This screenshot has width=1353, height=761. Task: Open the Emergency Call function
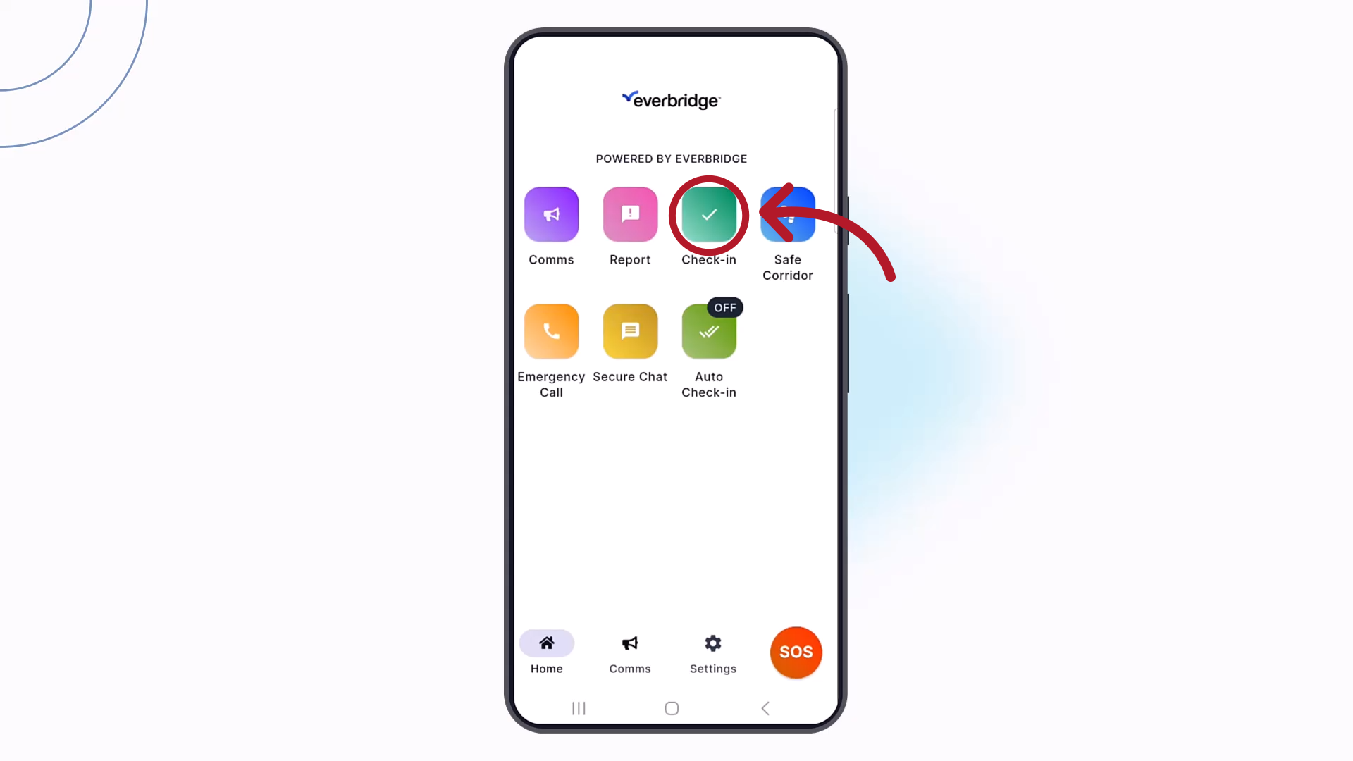click(551, 330)
